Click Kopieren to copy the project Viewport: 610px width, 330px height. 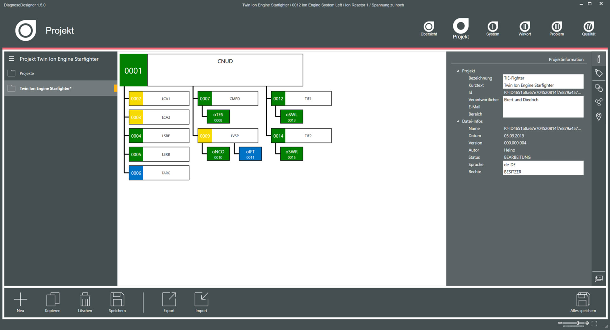(53, 302)
